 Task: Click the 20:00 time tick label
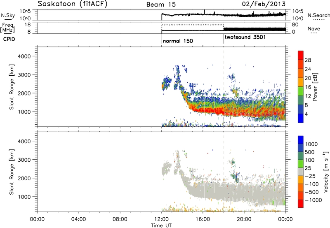coord(244,219)
